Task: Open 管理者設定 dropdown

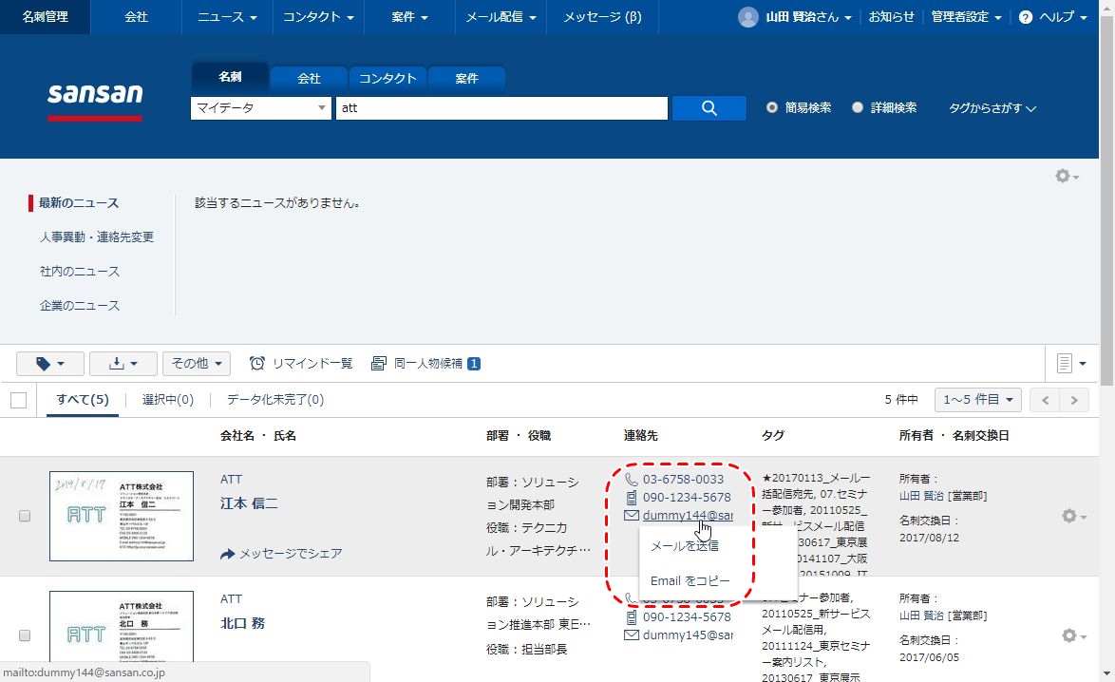Action: tap(967, 17)
